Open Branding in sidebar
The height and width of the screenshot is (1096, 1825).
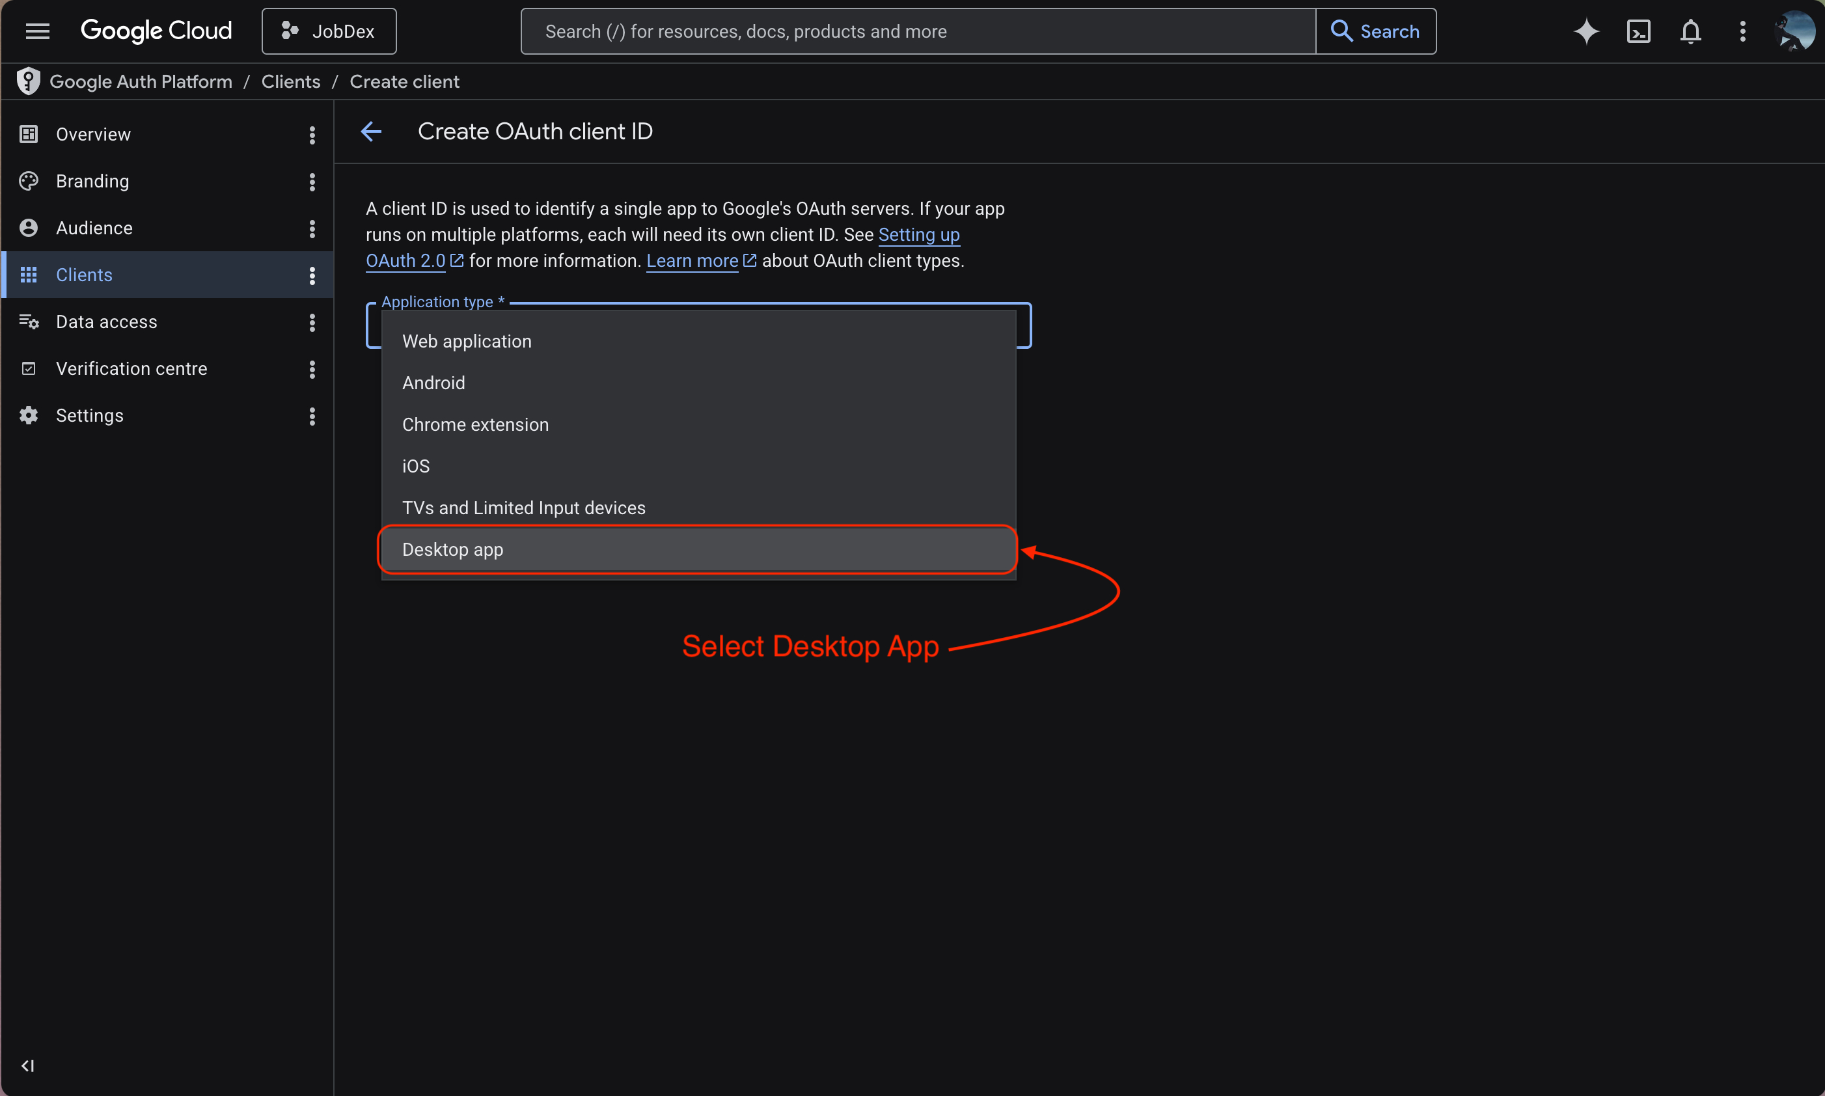click(x=167, y=181)
